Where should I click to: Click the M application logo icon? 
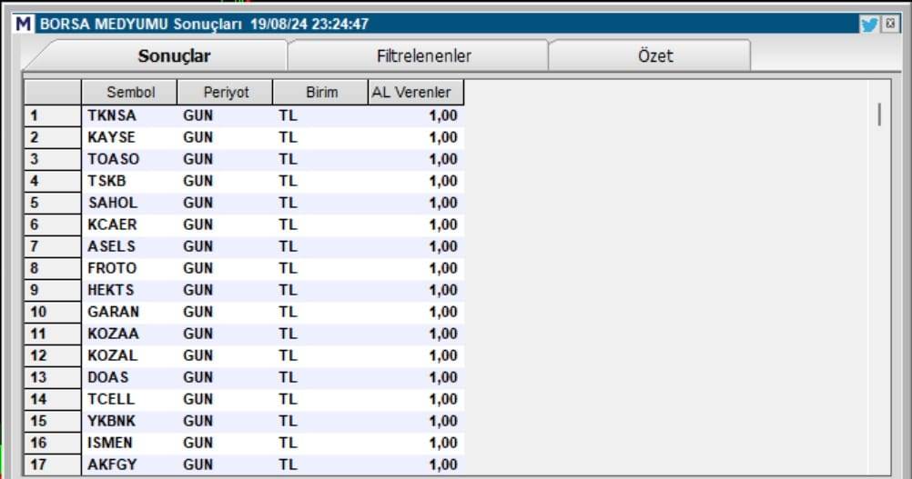pos(24,25)
